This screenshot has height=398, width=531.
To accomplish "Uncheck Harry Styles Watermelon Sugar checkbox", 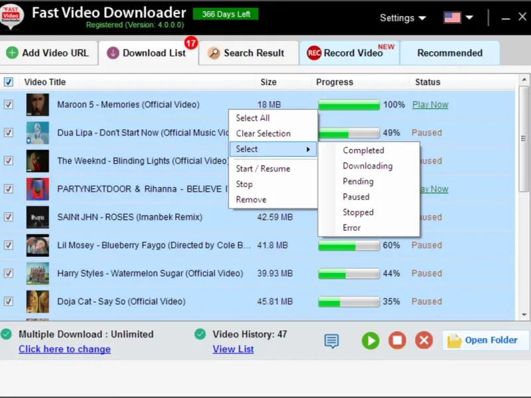I will (9, 273).
